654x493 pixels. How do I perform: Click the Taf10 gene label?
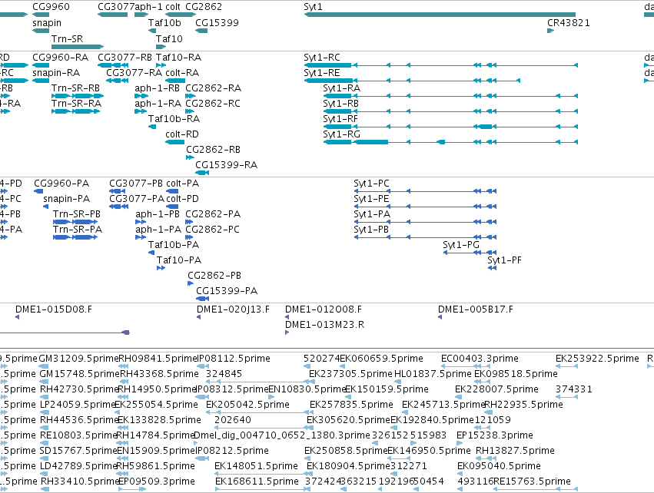click(x=169, y=38)
